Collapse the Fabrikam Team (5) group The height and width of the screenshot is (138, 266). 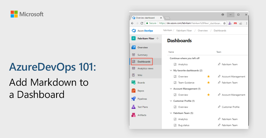coord(171,113)
